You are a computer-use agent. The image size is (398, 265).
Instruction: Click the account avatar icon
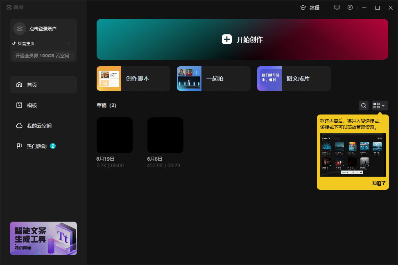(20, 29)
